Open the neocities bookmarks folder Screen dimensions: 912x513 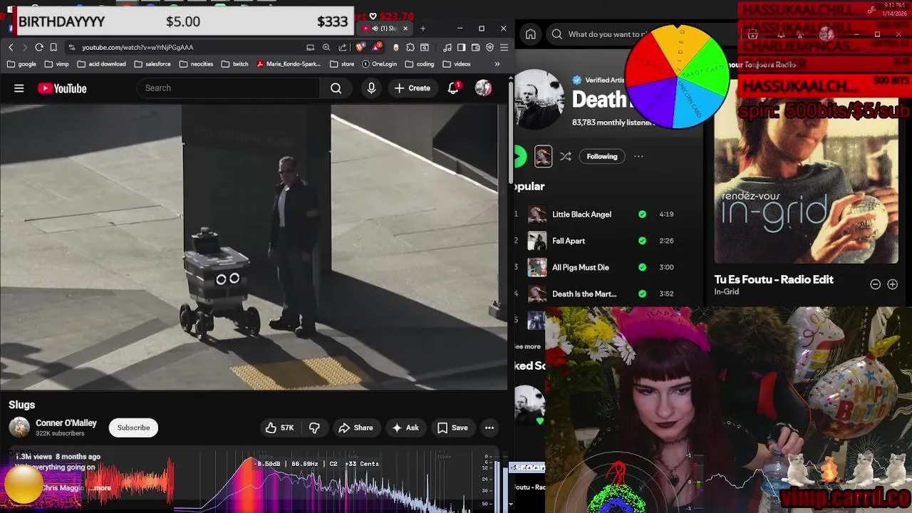click(x=196, y=63)
